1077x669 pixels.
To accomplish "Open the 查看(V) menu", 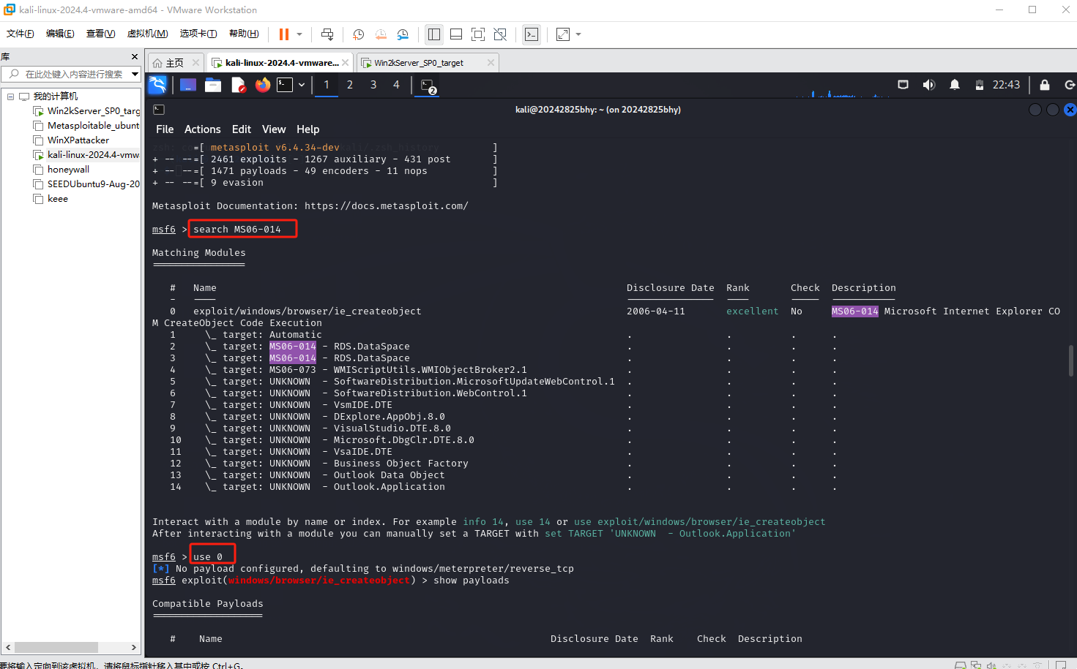I will point(100,34).
